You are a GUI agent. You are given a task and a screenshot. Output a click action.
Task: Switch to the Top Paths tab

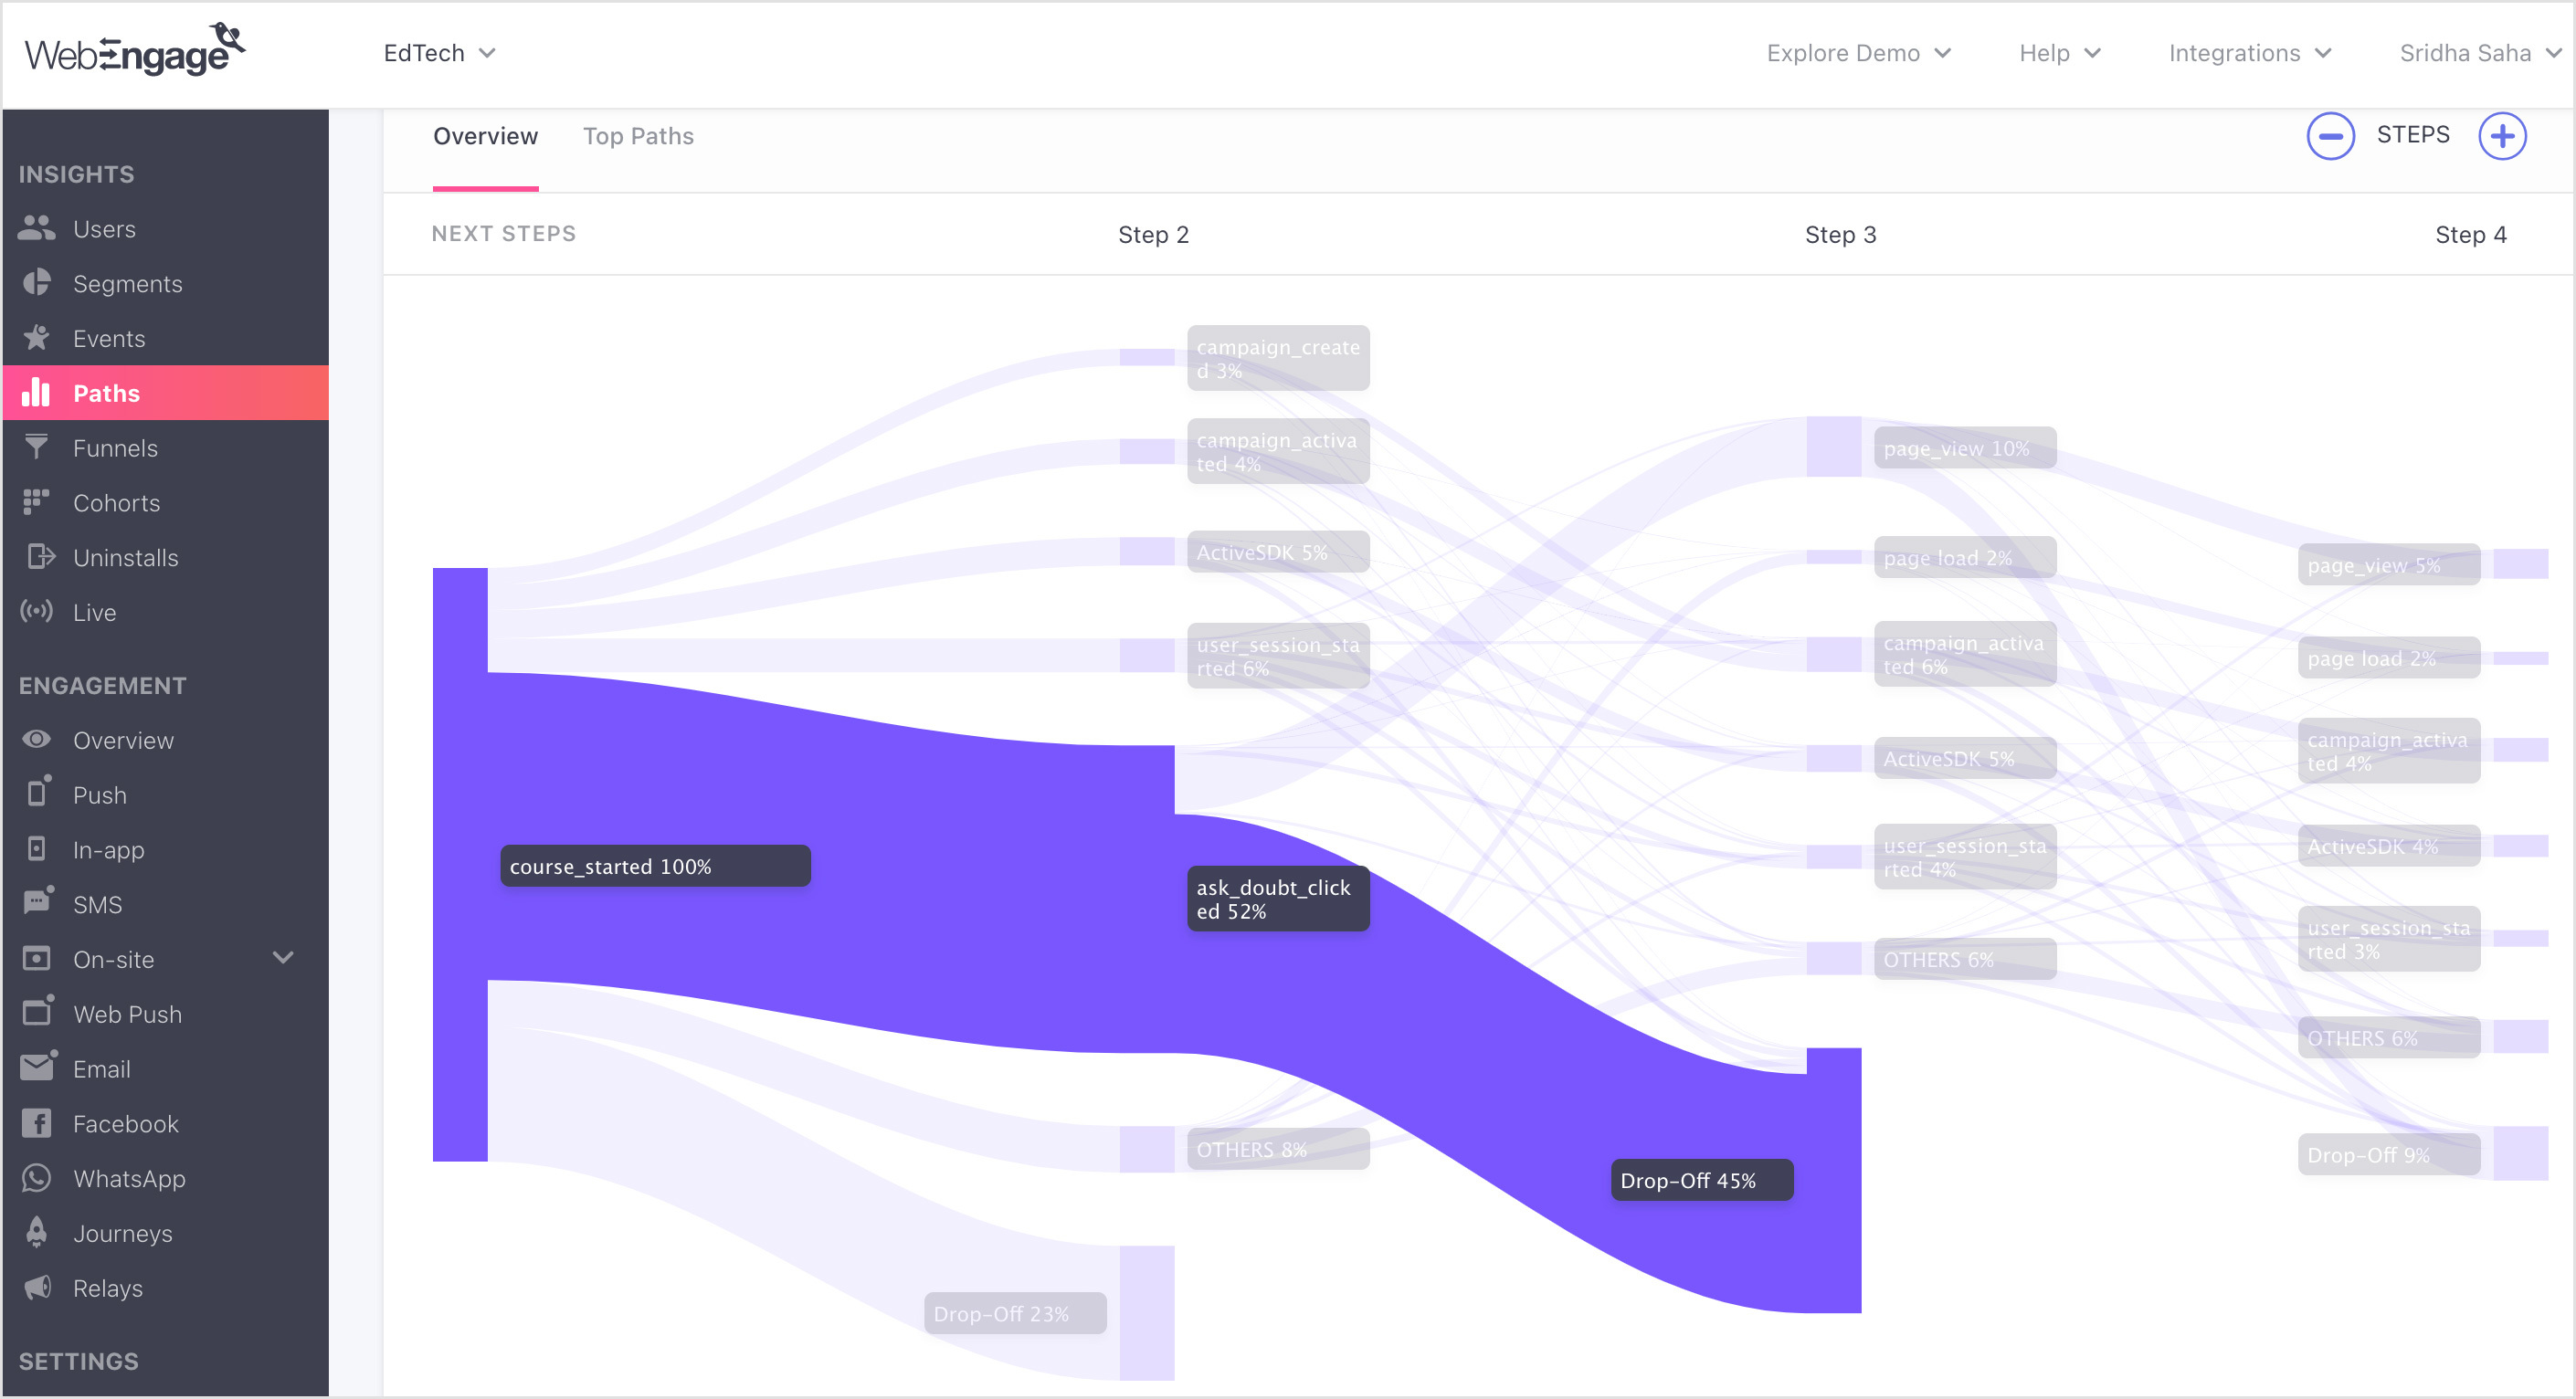(x=638, y=136)
